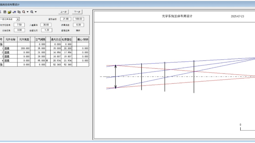Screen dimensions: 255x143
Task: Click the date 2025-07-23 in drawing
Action: click(237, 16)
